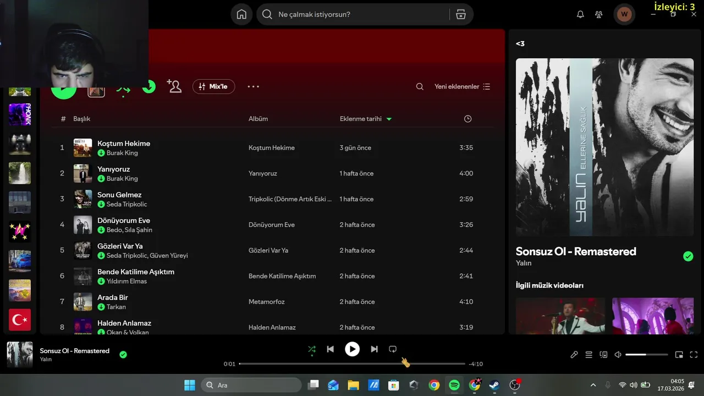Open File Explorer in the taskbar
This screenshot has height=396, width=704.
point(353,385)
